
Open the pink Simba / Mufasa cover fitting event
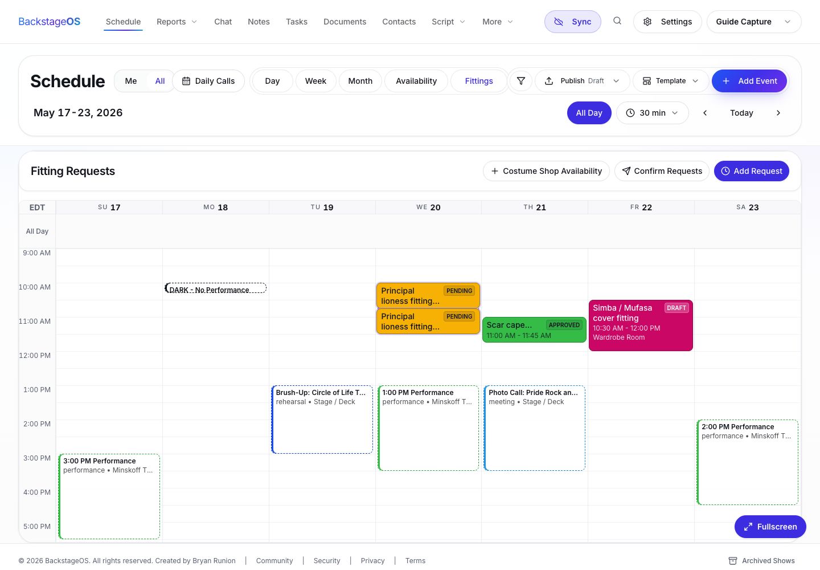pos(641,325)
